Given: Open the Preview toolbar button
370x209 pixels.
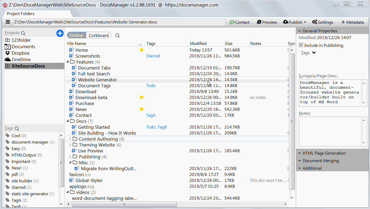Looking at the screenshot, I should (x=267, y=22).
